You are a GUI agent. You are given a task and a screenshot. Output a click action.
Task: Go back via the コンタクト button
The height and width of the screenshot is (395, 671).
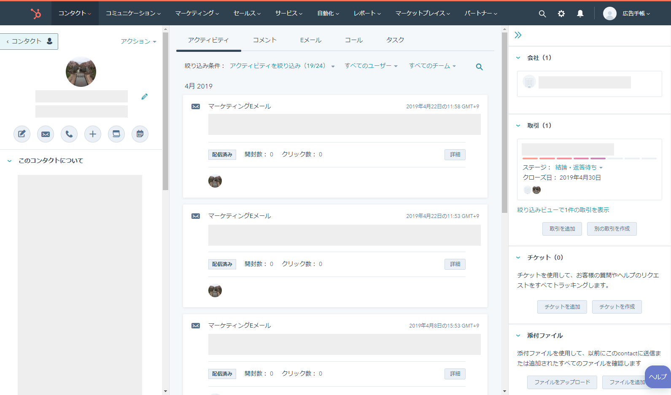pos(29,41)
